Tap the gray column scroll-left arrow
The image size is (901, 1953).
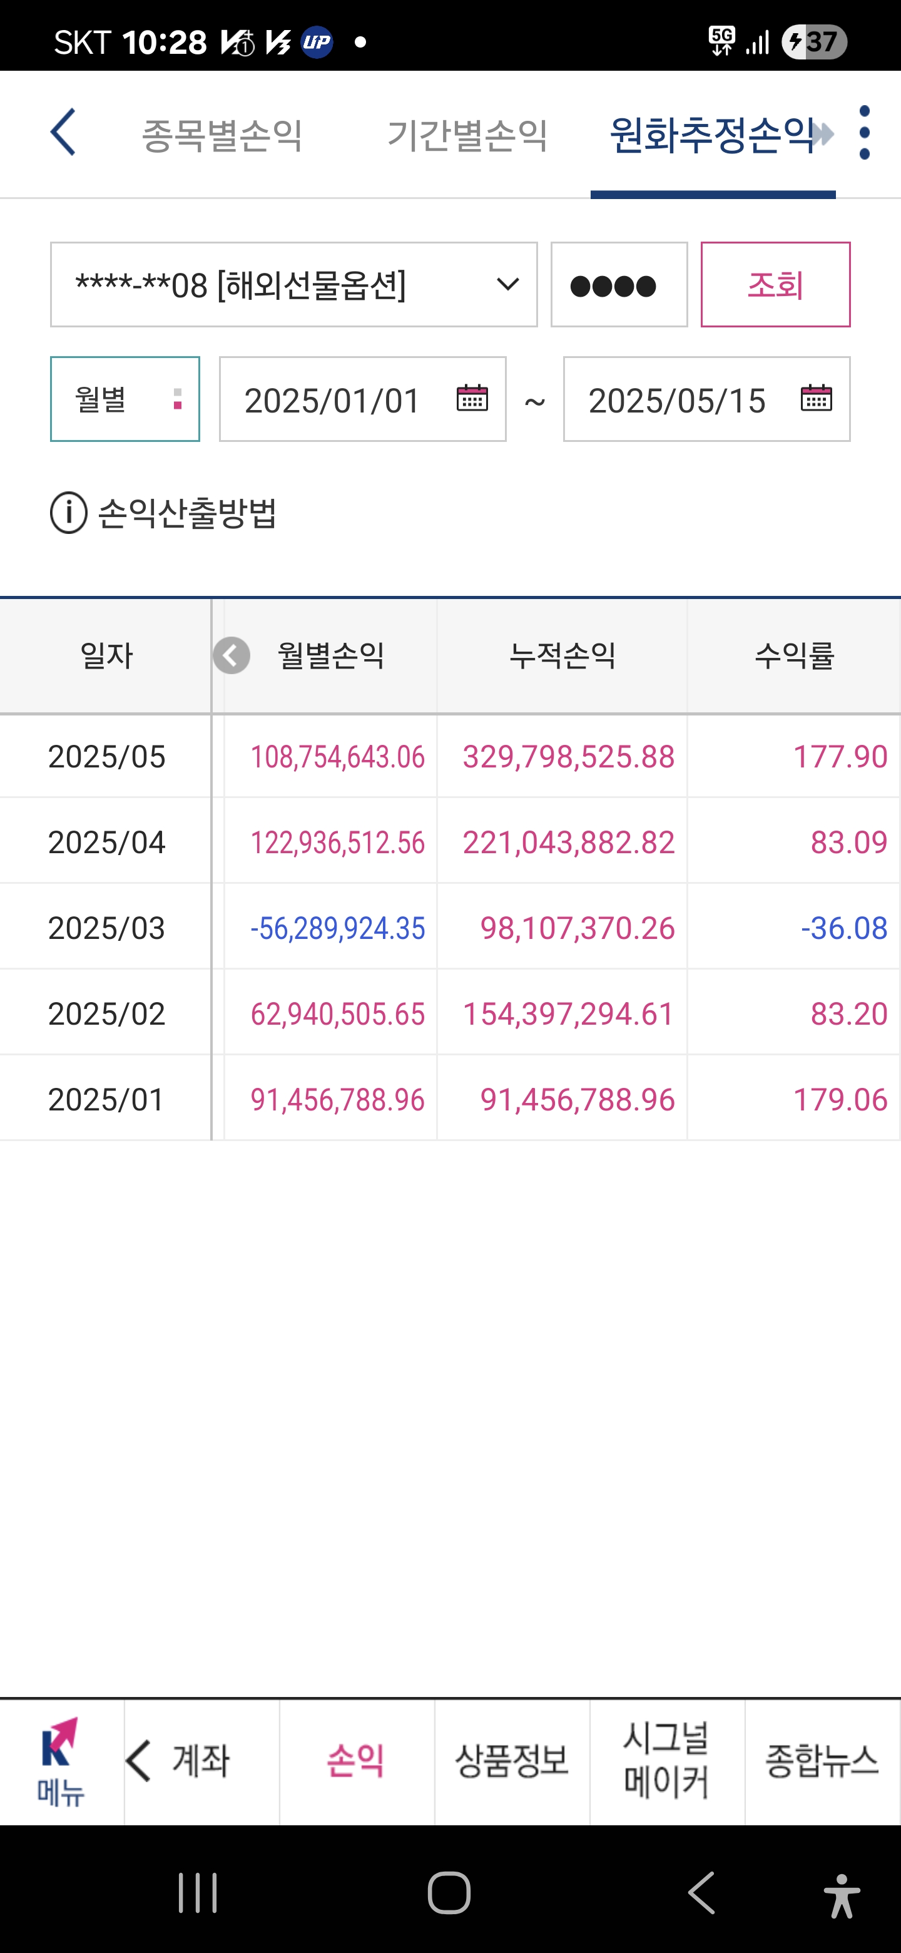coord(231,655)
